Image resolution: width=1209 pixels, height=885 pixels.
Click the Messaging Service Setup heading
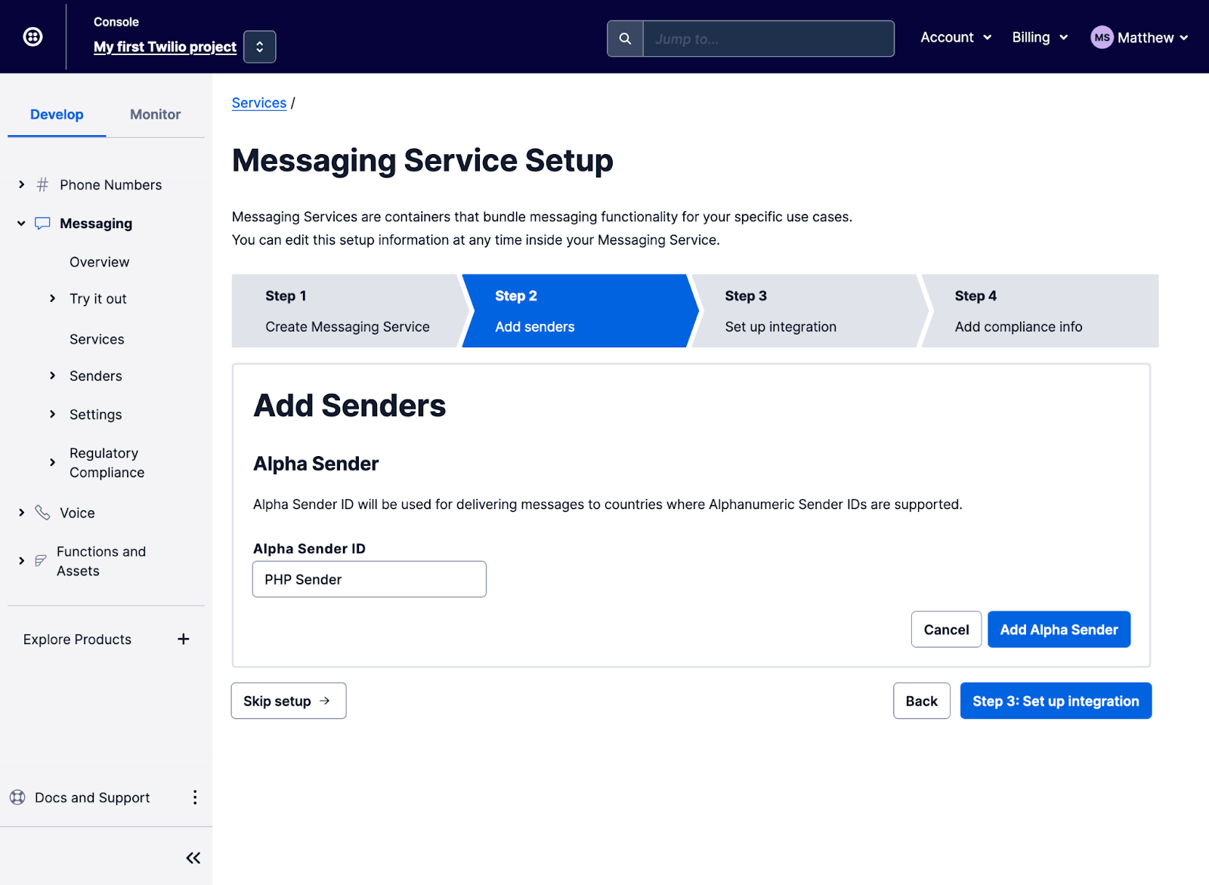coord(422,161)
